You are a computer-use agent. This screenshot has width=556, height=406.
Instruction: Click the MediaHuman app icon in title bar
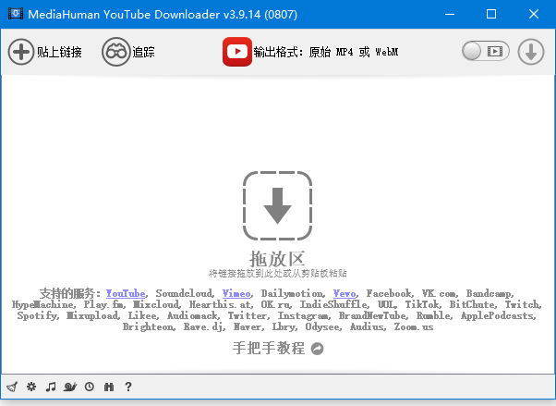[x=16, y=14]
